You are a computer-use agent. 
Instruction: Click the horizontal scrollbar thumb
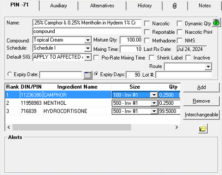tap(72, 127)
